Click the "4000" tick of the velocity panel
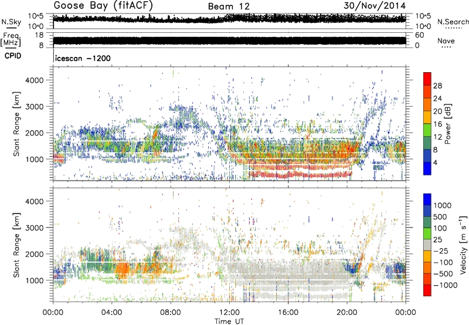 (x=35, y=201)
